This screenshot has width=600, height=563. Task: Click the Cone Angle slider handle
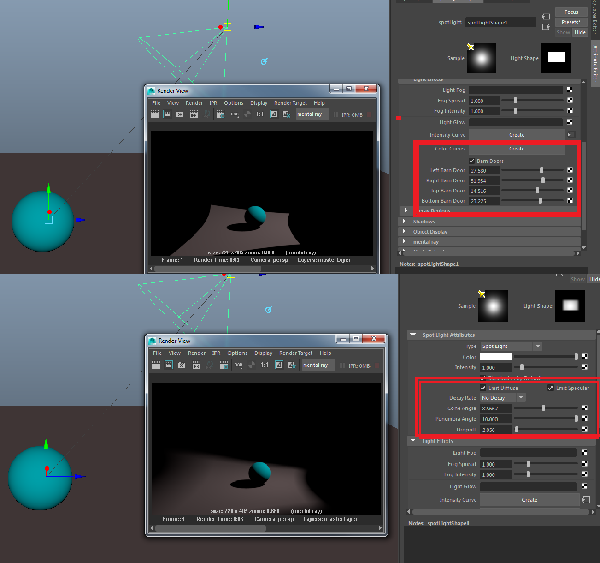pos(544,408)
